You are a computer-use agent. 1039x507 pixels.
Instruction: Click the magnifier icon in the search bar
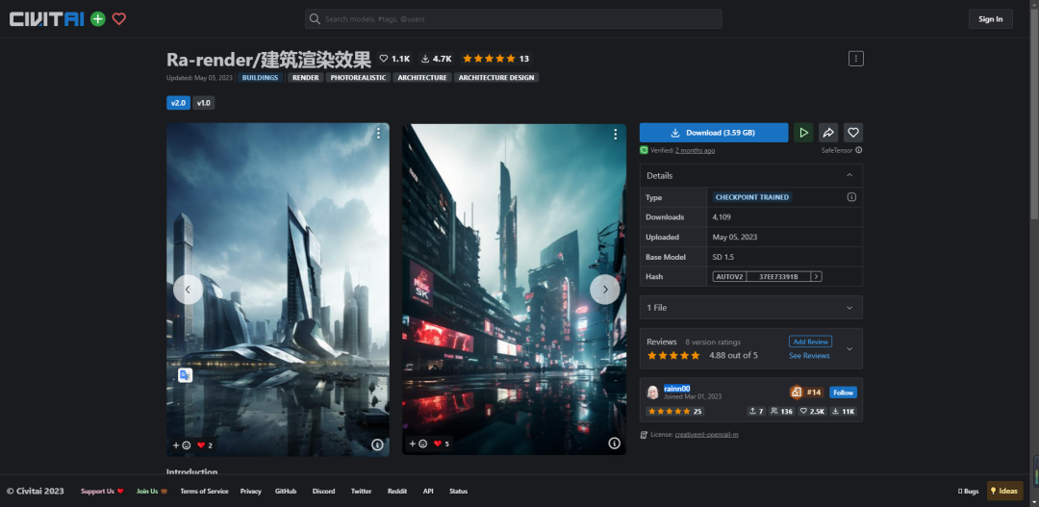(315, 19)
